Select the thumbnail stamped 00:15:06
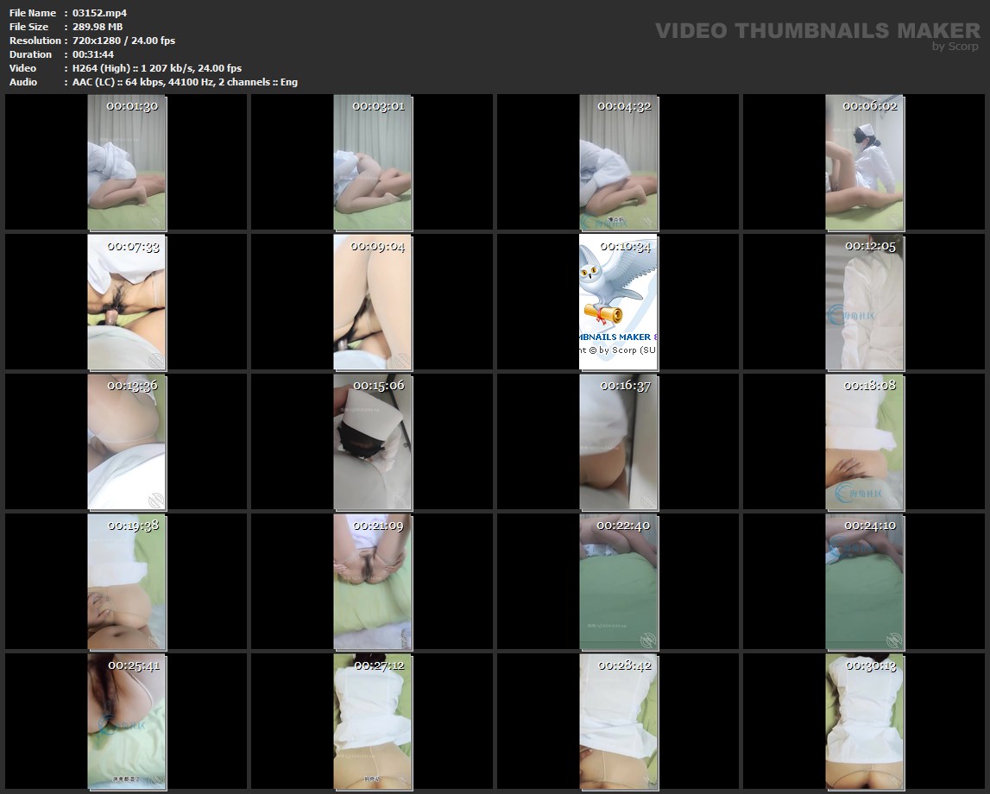Viewport: 990px width, 794px height. [x=373, y=443]
